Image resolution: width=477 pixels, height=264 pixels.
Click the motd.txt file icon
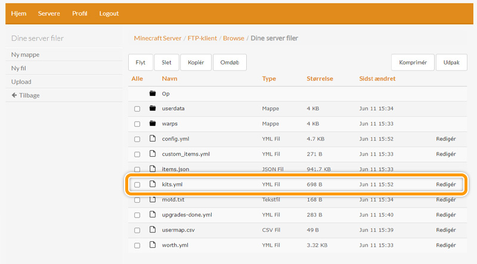coord(153,199)
